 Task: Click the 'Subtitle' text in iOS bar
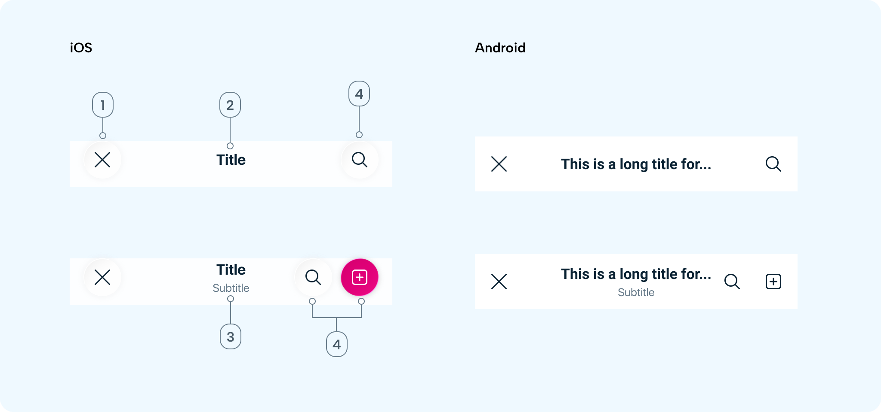231,288
